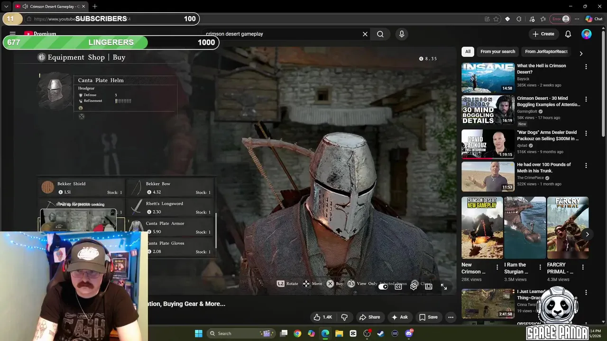Select the 'From your search' chip

(x=497, y=52)
